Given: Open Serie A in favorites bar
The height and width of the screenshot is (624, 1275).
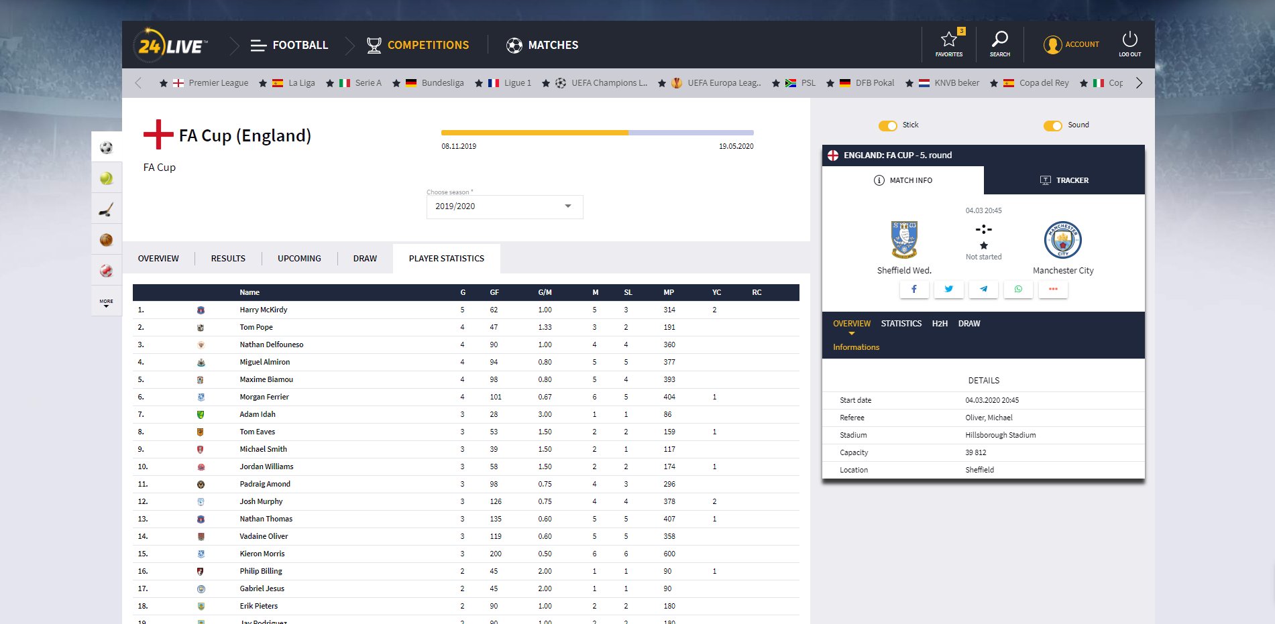Looking at the screenshot, I should coord(368,83).
